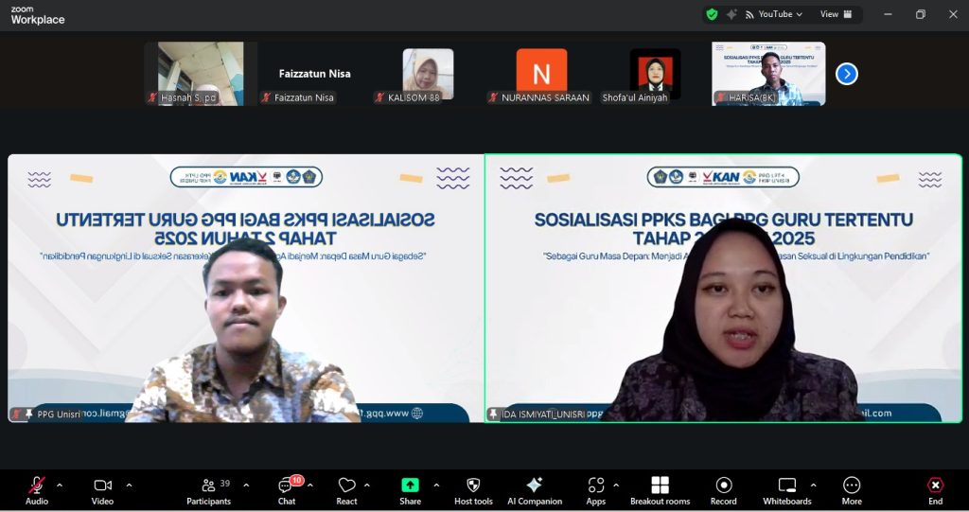Expand video options arrow beside Video
Image resolution: width=969 pixels, height=512 pixels.
coord(129,486)
